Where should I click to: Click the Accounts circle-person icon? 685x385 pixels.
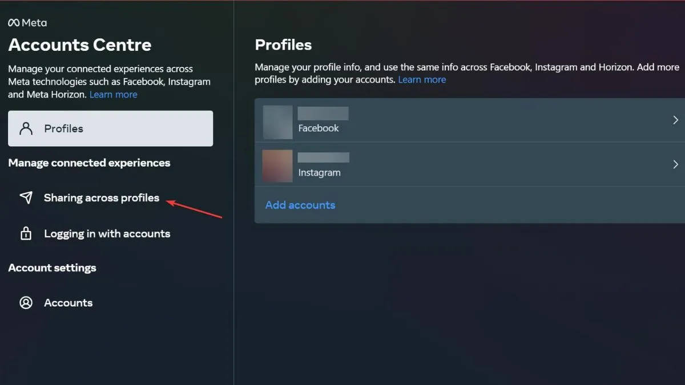click(26, 303)
